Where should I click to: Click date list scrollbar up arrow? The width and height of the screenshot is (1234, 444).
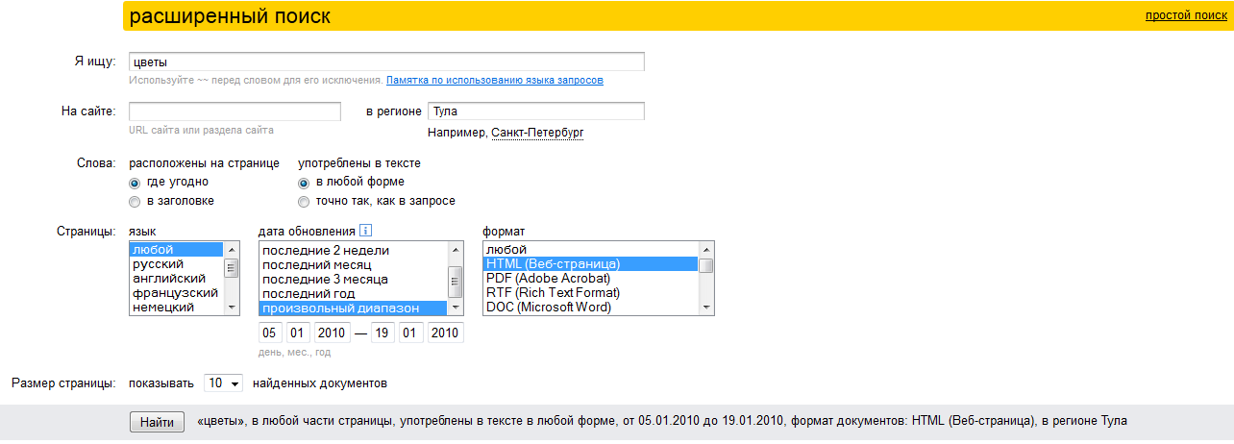[x=457, y=249]
